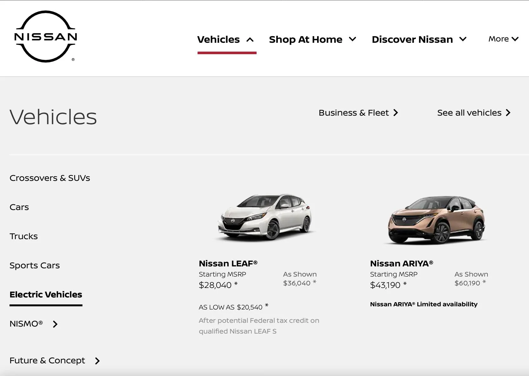
Task: Click asterisk beside LEAF $36,040 price
Action: coord(315,282)
